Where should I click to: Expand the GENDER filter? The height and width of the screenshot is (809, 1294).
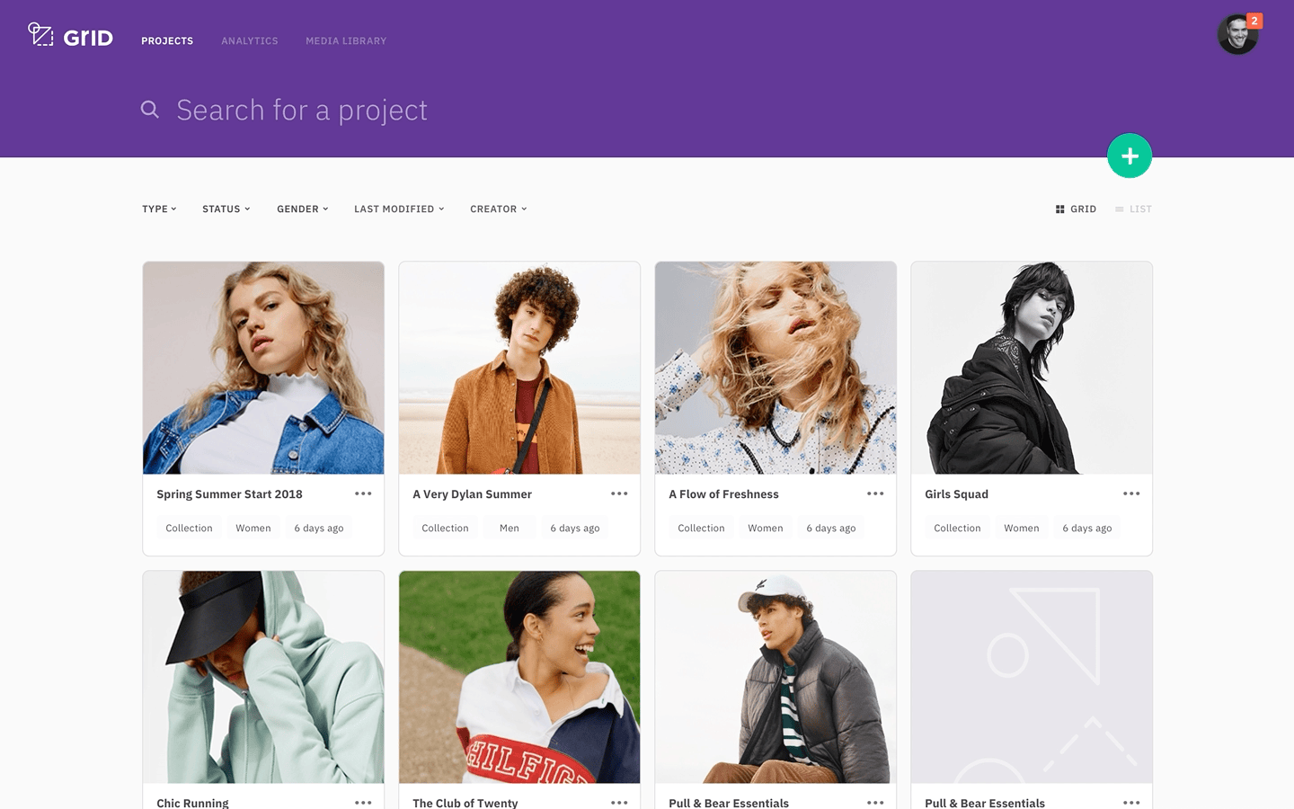pyautogui.click(x=302, y=209)
